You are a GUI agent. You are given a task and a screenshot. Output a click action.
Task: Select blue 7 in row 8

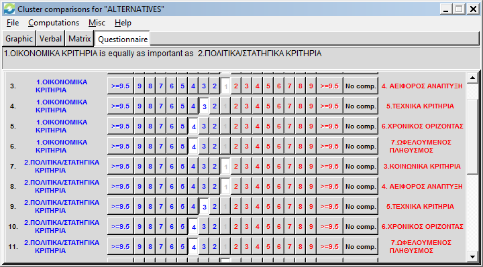161,187
